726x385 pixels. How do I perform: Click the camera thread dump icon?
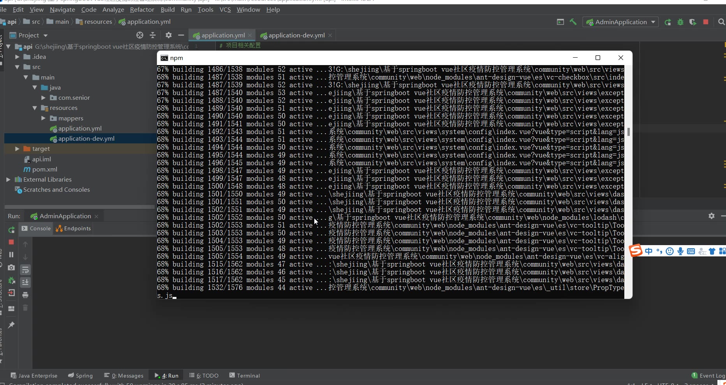pos(11,267)
